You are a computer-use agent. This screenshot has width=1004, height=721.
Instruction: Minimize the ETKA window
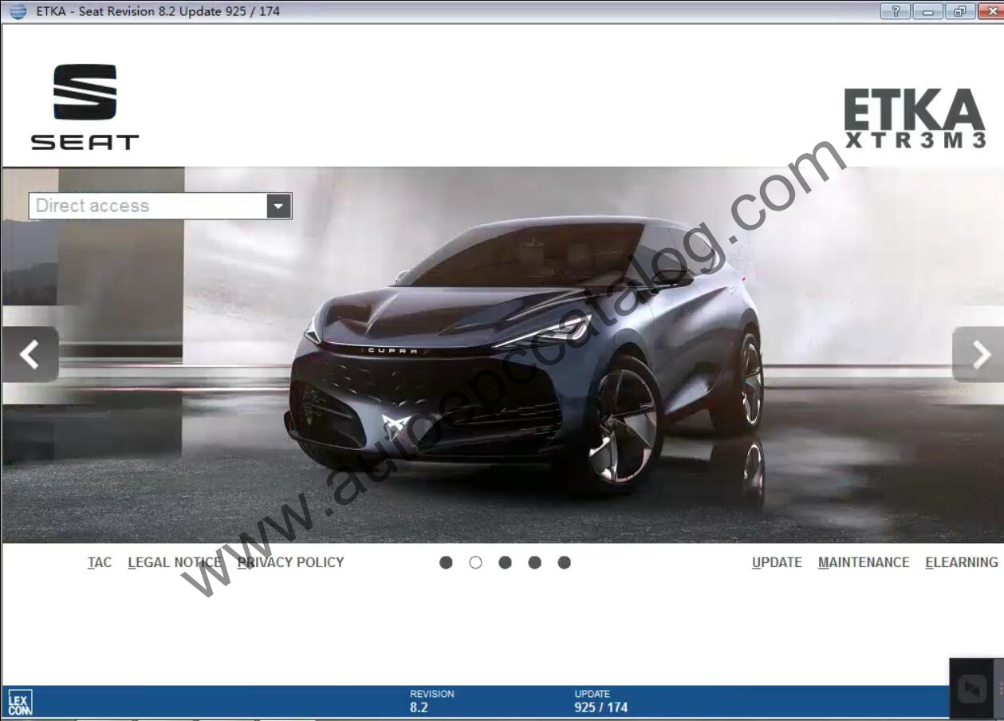click(927, 11)
